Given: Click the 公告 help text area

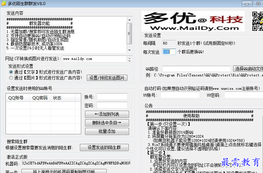Looking at the screenshot, I should 204,141.
